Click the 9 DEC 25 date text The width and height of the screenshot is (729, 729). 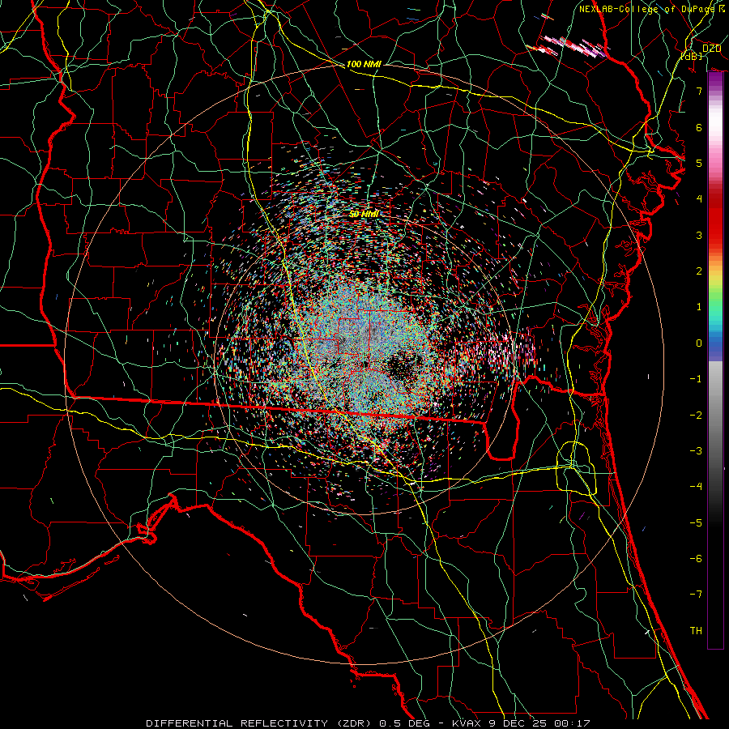[x=517, y=723]
